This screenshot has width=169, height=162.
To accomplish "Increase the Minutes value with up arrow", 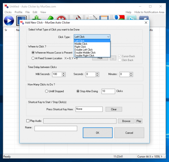I will point(131,73).
